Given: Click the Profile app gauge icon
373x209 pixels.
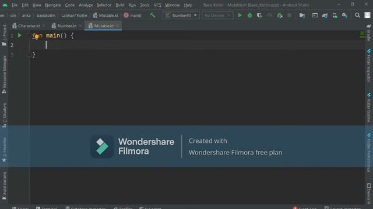Looking at the screenshot, I should click(x=269, y=16).
